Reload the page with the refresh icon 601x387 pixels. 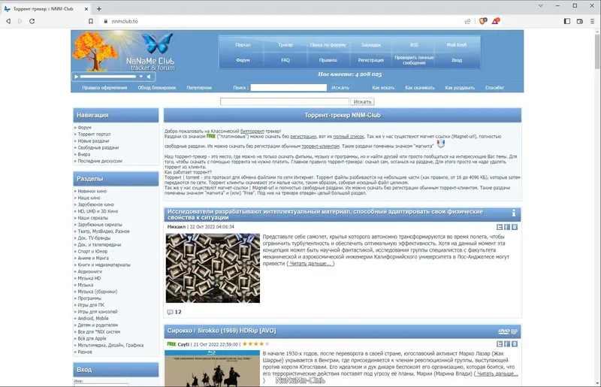pyautogui.click(x=32, y=21)
